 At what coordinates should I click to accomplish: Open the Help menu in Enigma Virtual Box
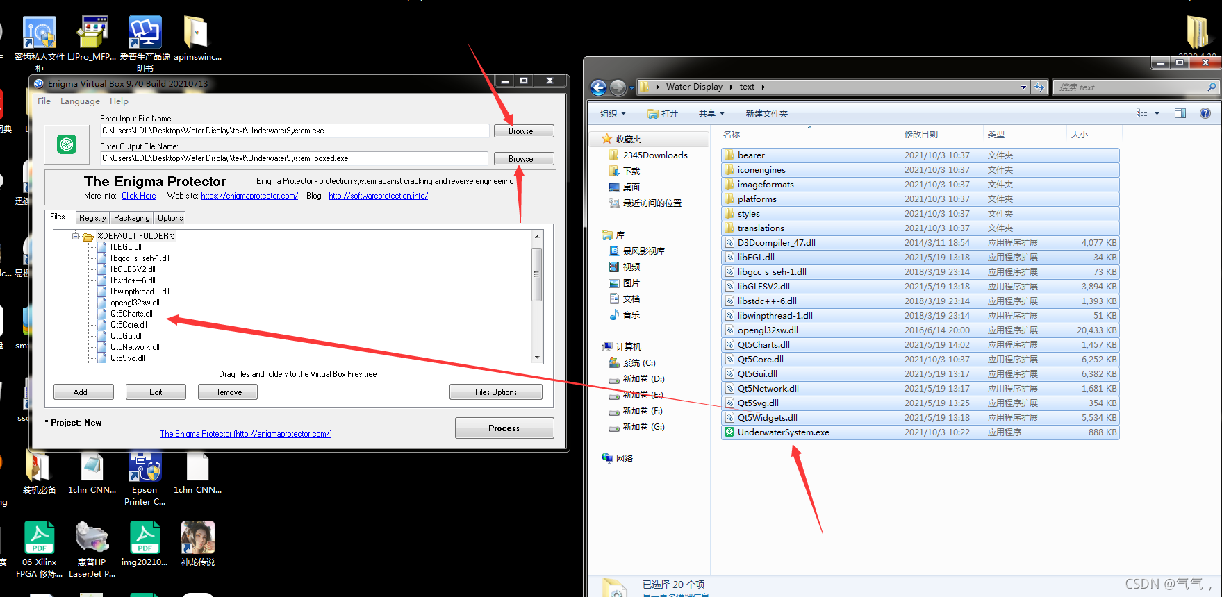tap(119, 101)
